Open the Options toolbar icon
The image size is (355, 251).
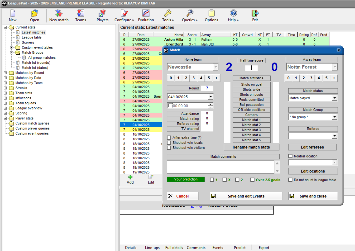211,15
